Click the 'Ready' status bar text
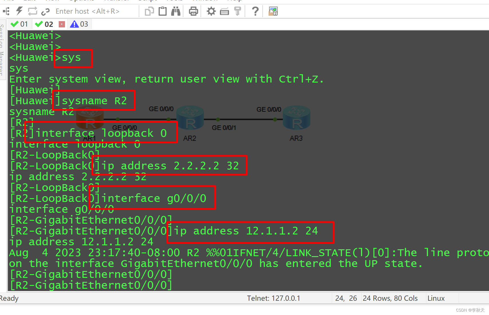 click(9, 298)
